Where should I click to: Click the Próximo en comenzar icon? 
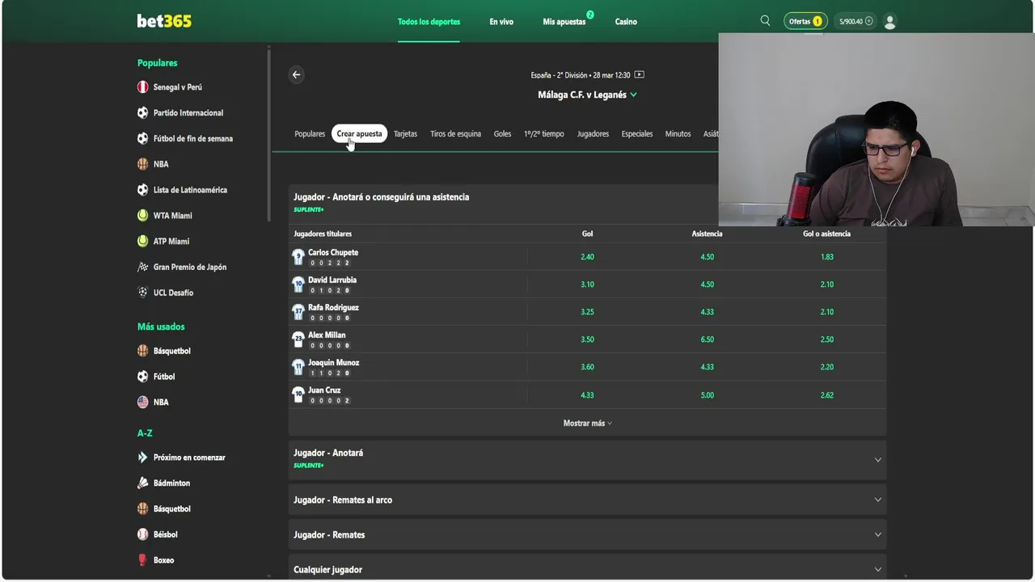coord(143,458)
